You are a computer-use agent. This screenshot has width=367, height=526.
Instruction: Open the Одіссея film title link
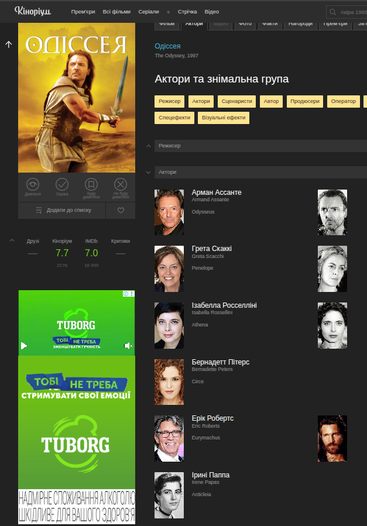(167, 46)
